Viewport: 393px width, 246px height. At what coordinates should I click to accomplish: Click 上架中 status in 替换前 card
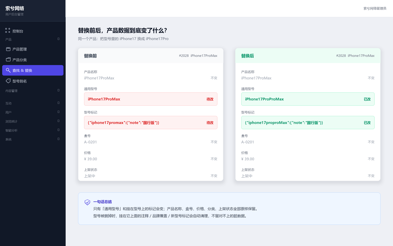coord(90,176)
